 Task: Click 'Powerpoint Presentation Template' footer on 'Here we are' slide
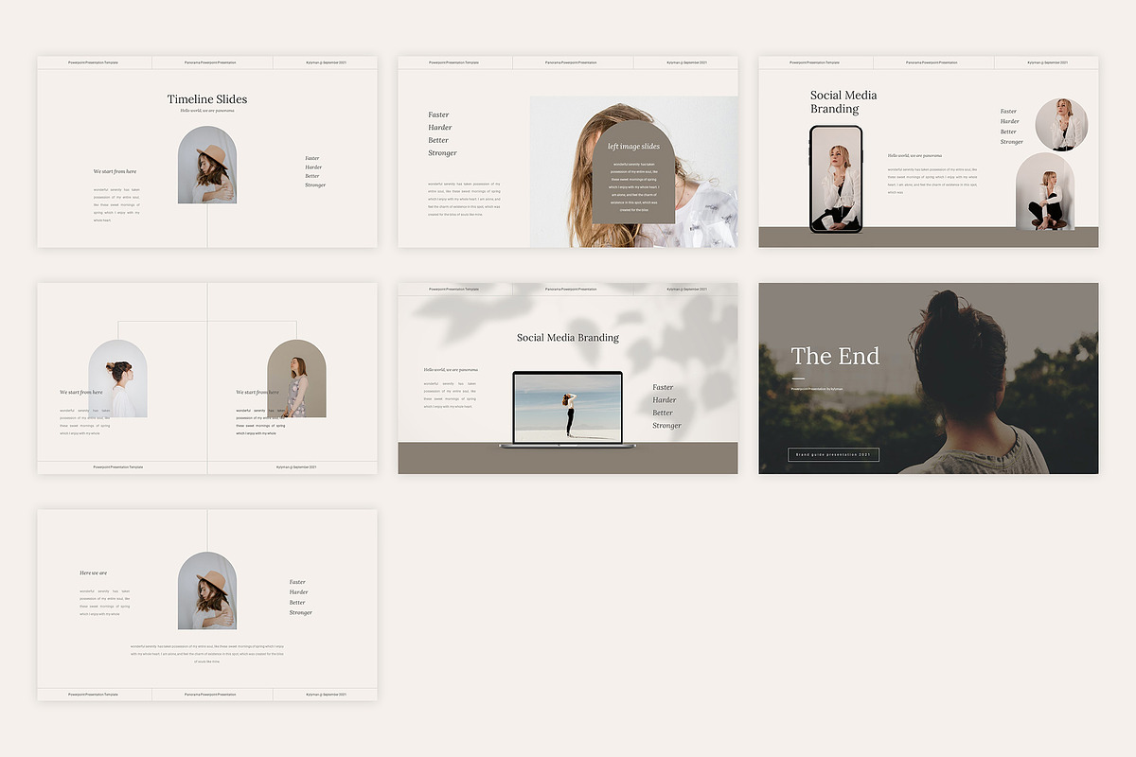(x=92, y=695)
